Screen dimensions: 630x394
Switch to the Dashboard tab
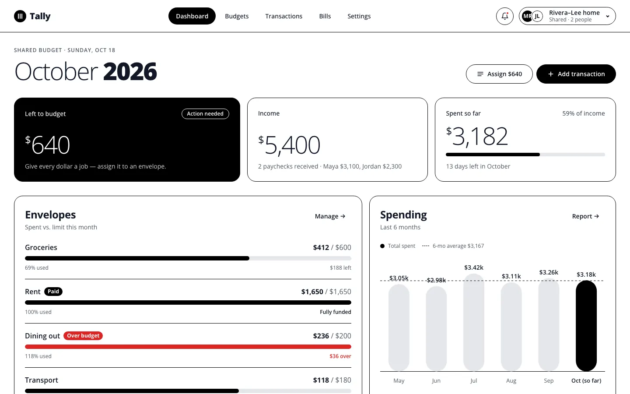tap(192, 16)
